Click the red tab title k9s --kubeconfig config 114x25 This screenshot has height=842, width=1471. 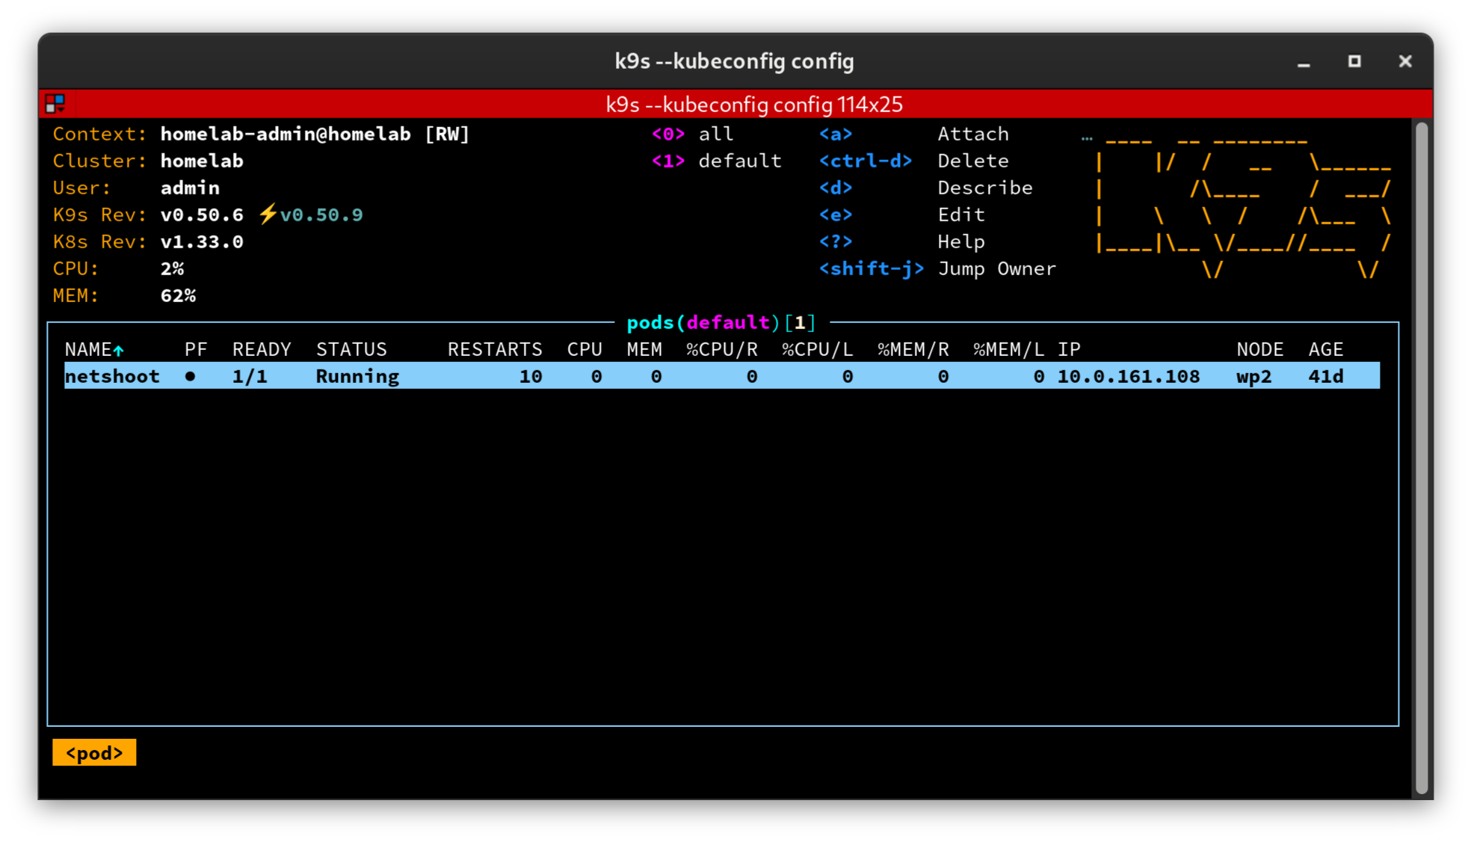point(754,104)
